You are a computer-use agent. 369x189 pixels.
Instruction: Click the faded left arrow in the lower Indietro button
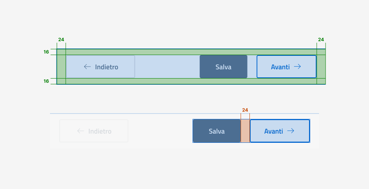[x=80, y=131]
